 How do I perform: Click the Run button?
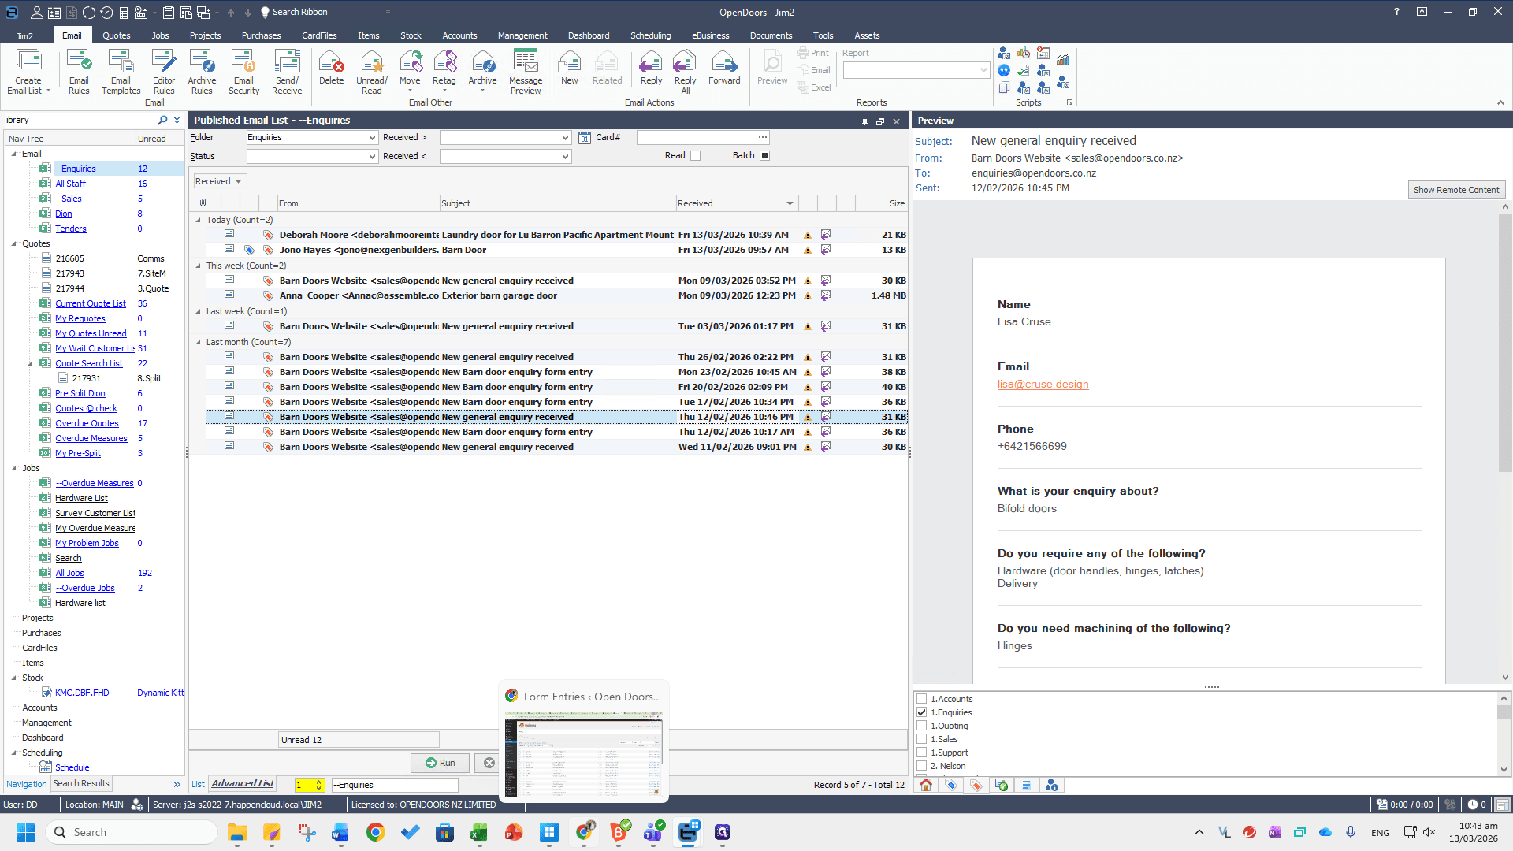coord(440,763)
